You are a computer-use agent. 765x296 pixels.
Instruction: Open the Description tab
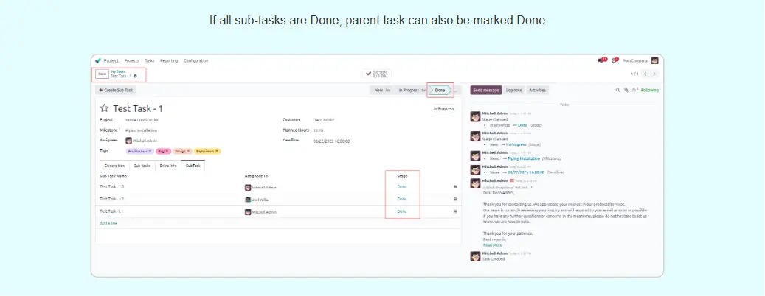pyautogui.click(x=114, y=166)
